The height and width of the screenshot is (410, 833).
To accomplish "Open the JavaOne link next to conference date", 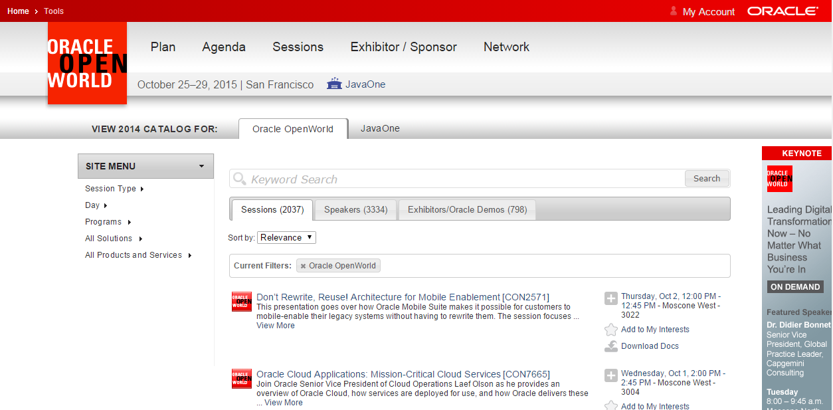I will [x=365, y=84].
